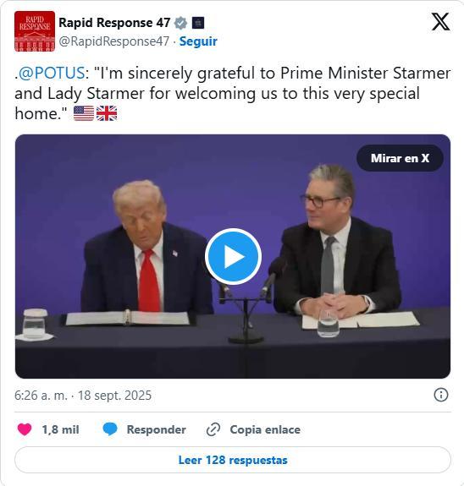Click the blue reply bubble icon
The height and width of the screenshot is (486, 464).
(x=110, y=429)
